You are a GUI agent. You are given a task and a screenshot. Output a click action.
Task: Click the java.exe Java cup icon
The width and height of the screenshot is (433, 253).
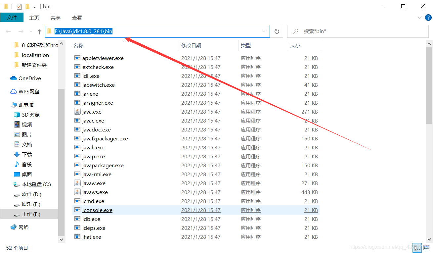click(77, 112)
